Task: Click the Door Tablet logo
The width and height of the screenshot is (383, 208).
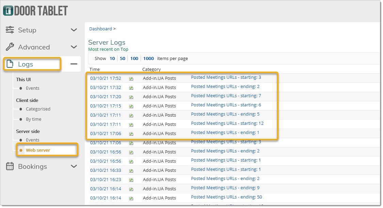Action: point(35,10)
